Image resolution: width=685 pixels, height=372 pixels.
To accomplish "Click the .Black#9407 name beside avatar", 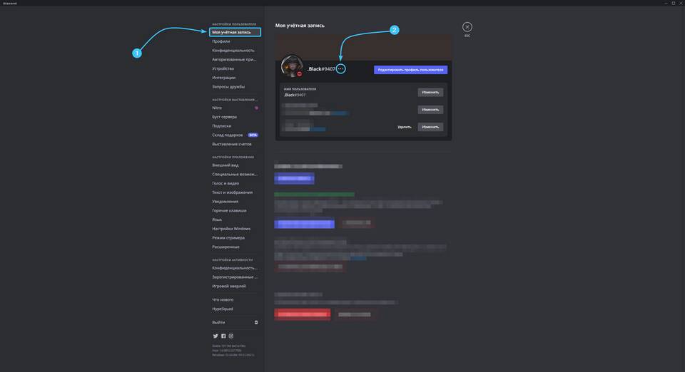I will point(321,69).
